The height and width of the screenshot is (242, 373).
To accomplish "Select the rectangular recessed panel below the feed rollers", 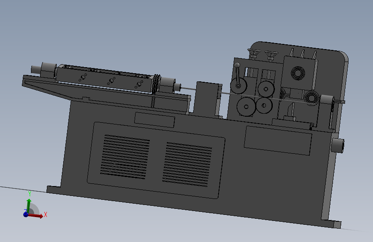I will (x=278, y=141).
